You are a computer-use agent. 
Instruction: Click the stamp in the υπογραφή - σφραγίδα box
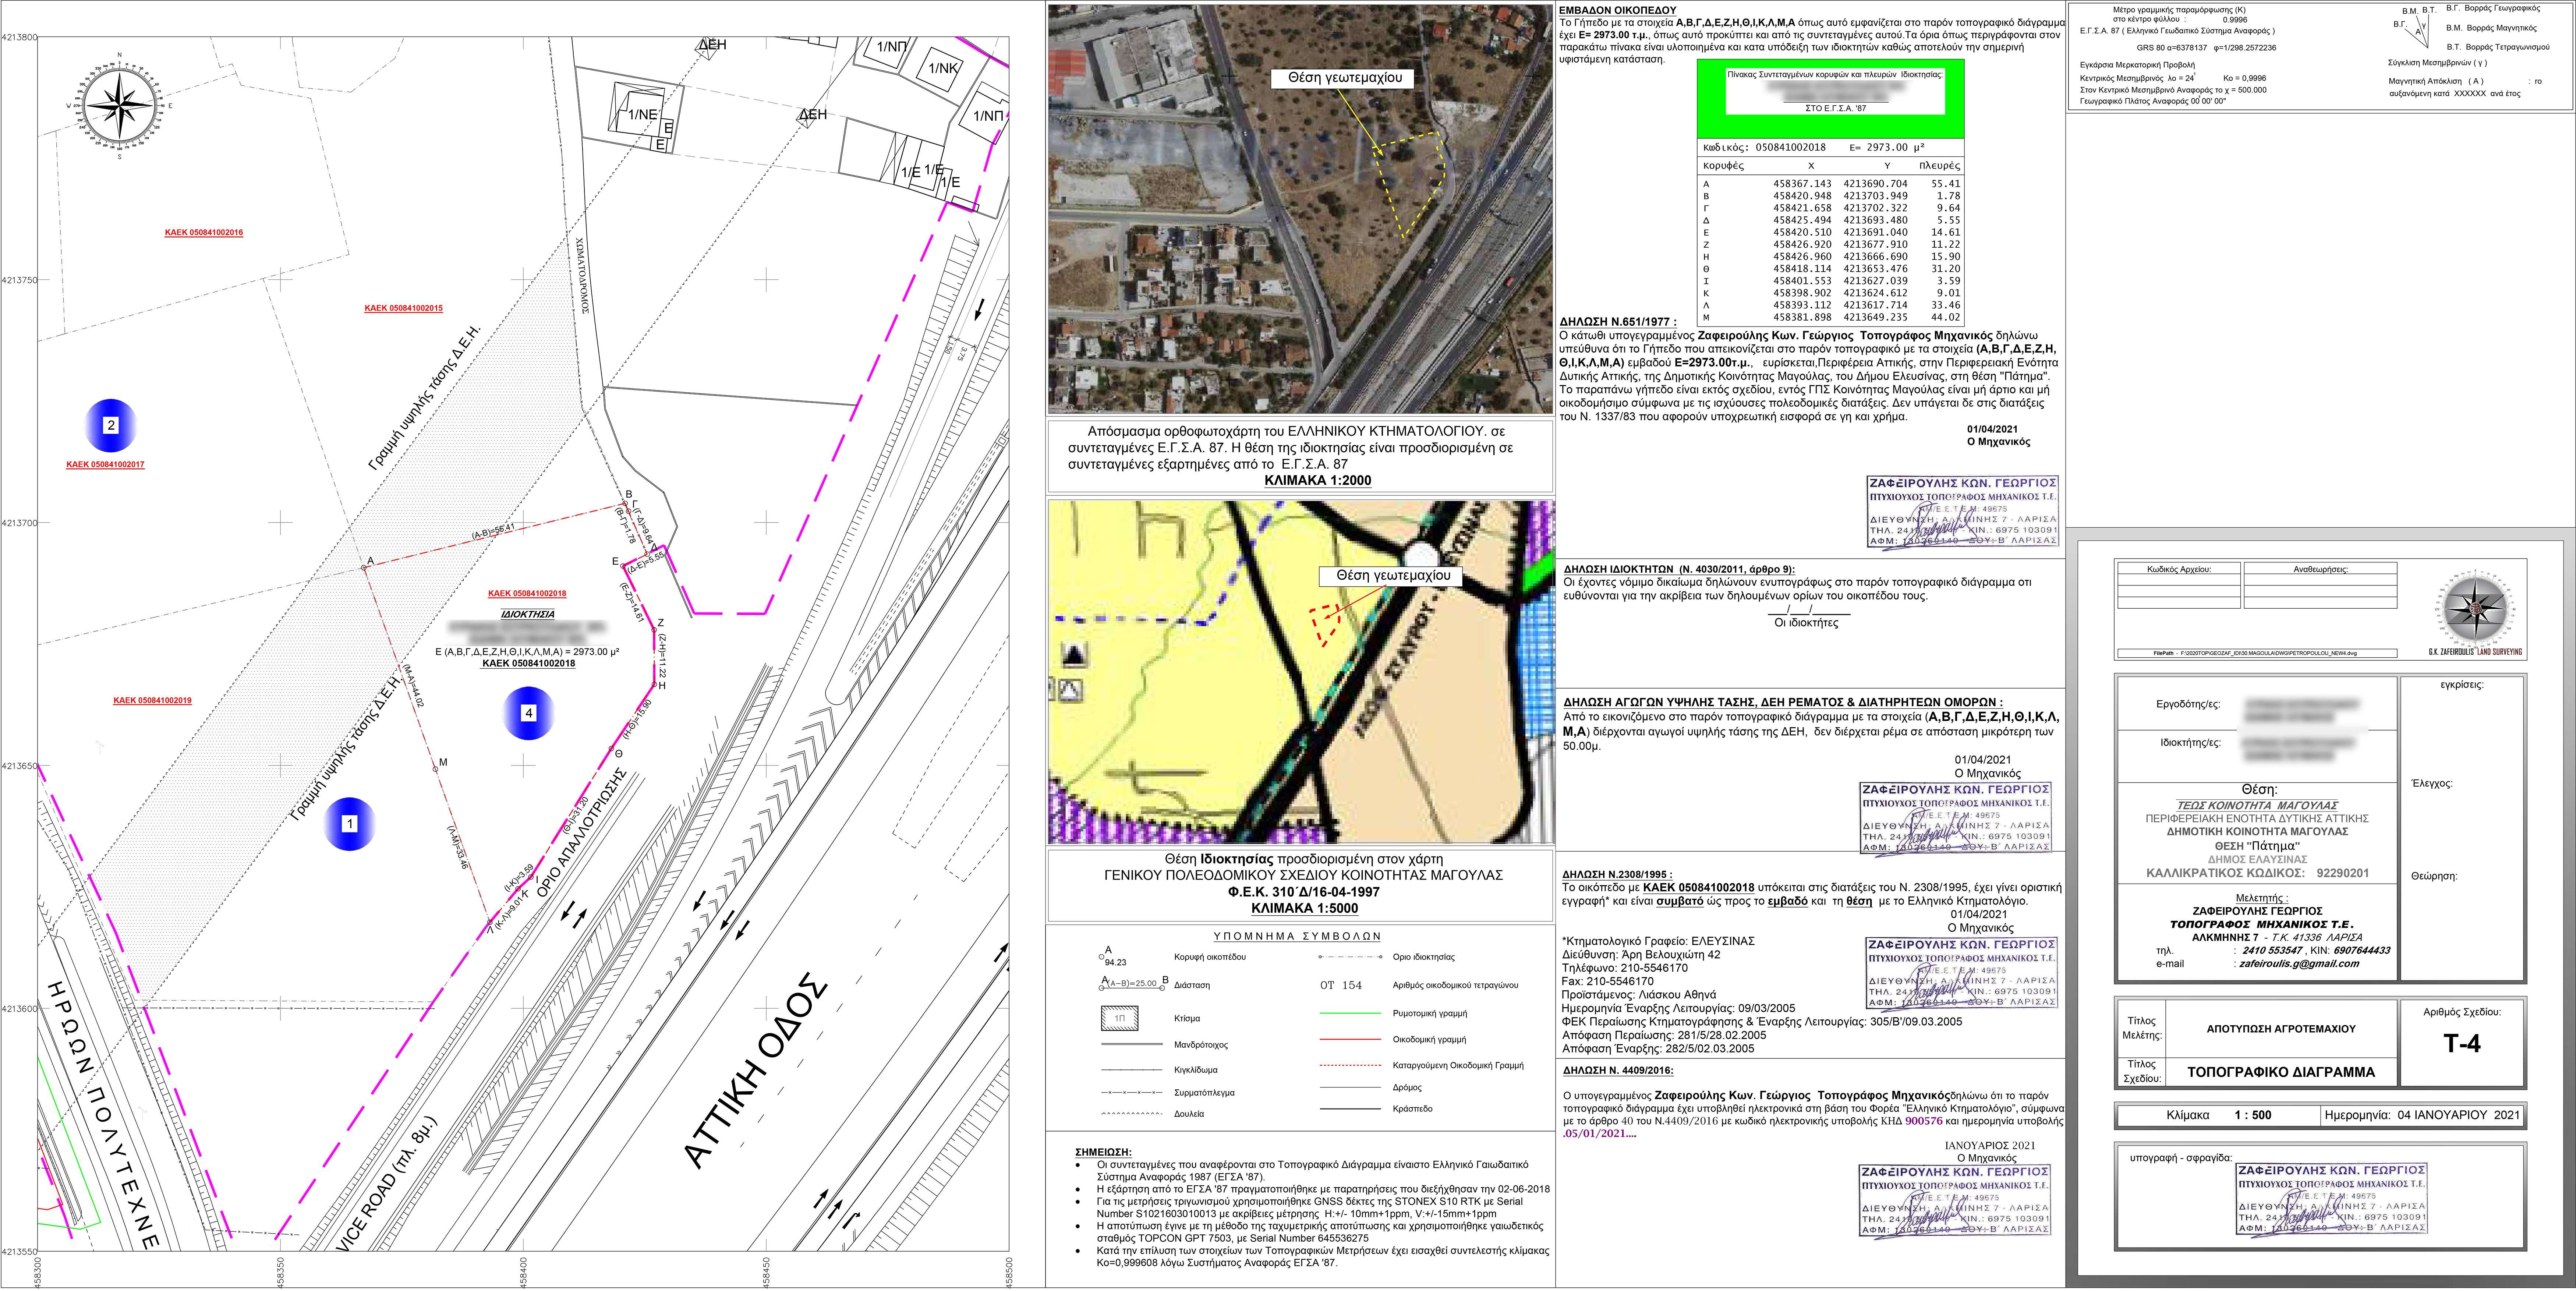tap(2331, 1199)
